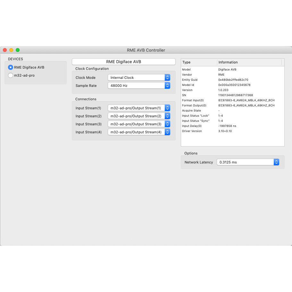Click the yellow minimize window button
292x292 pixels.
(x=11, y=50)
